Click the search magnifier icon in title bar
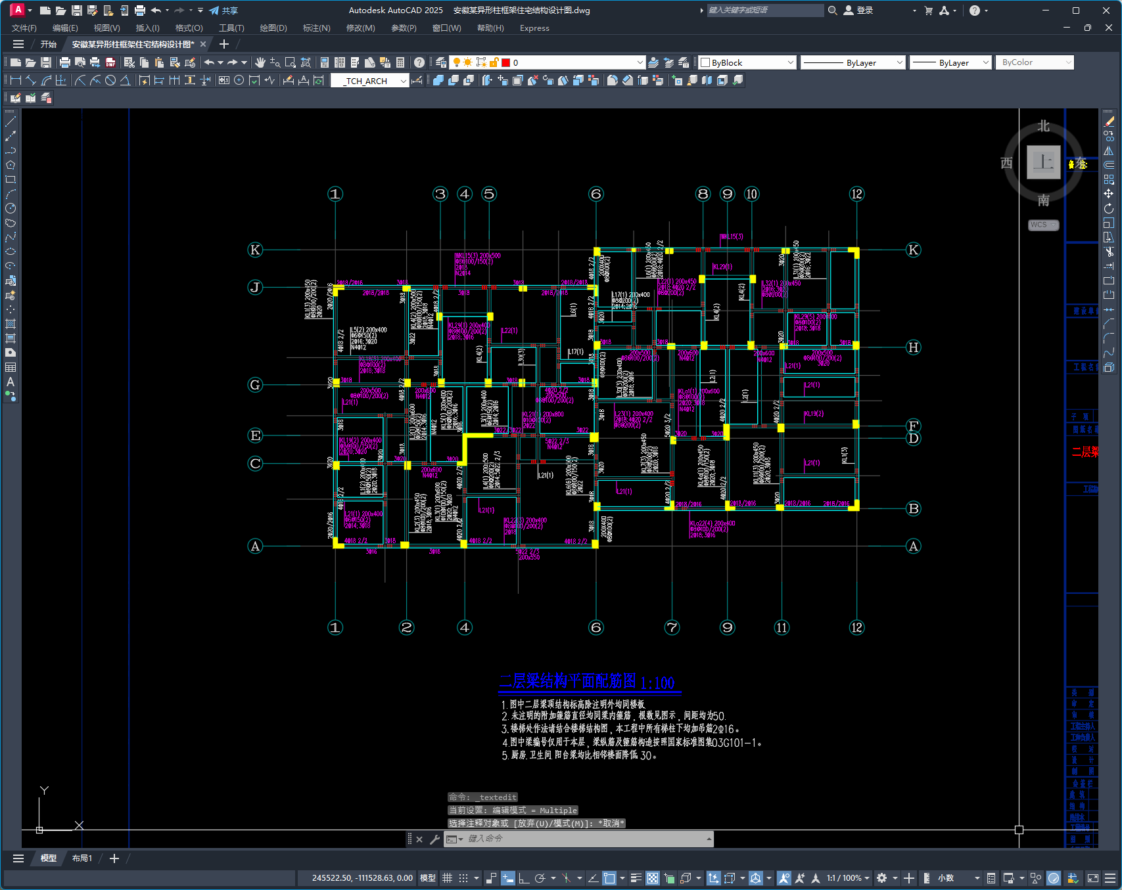Viewport: 1122px width, 890px height. pyautogui.click(x=832, y=11)
